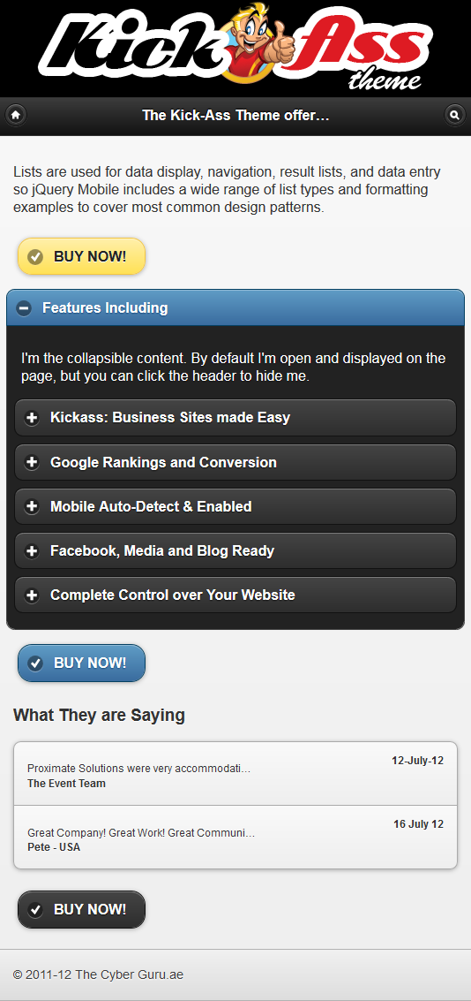Expand Facebook, Media and Blog Ready
Image resolution: width=471 pixels, height=1001 pixels.
click(235, 550)
